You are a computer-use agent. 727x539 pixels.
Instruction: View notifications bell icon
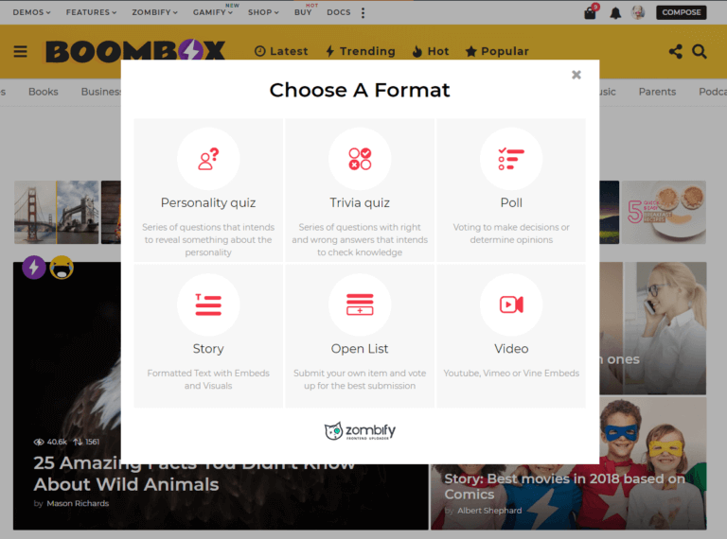coord(615,13)
